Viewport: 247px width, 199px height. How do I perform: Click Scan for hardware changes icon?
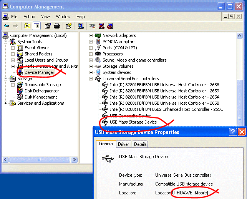pos(81,26)
